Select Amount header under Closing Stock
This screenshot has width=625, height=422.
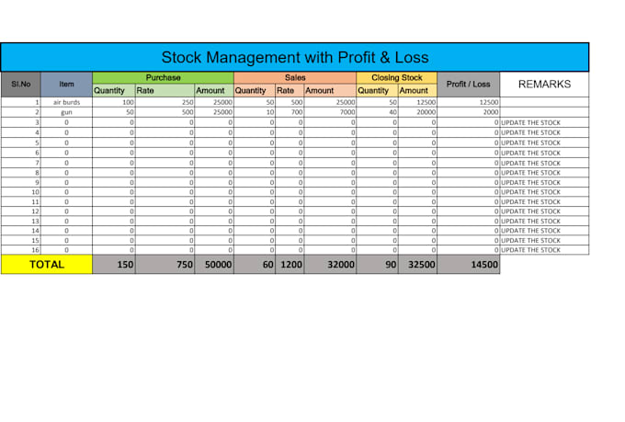(x=417, y=90)
